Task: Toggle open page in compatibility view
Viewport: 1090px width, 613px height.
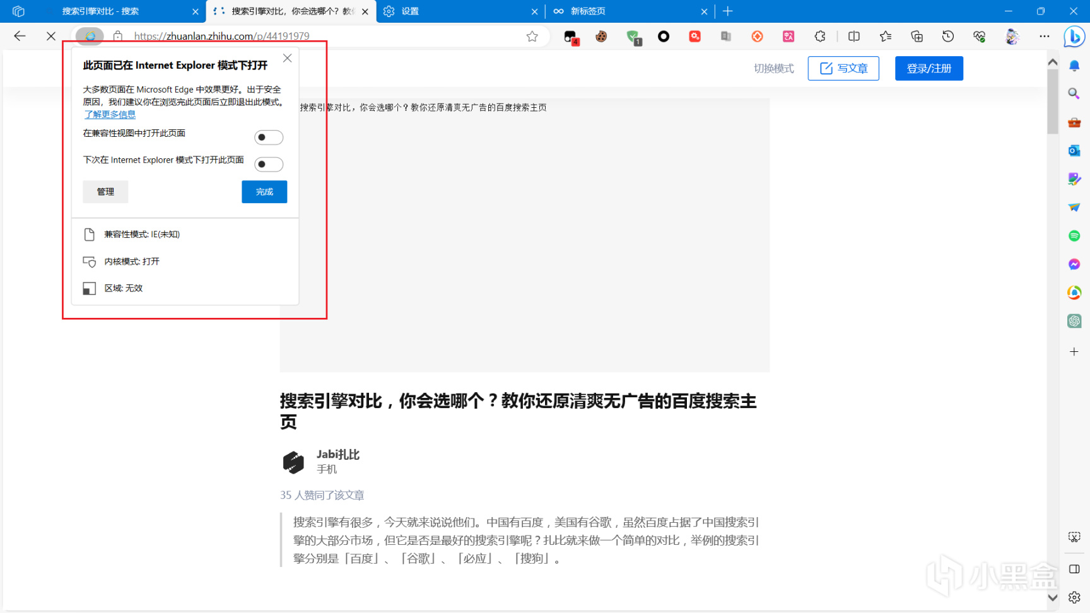Action: [x=269, y=137]
